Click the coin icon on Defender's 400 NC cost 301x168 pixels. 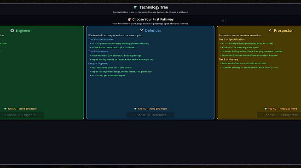click(x=135, y=109)
